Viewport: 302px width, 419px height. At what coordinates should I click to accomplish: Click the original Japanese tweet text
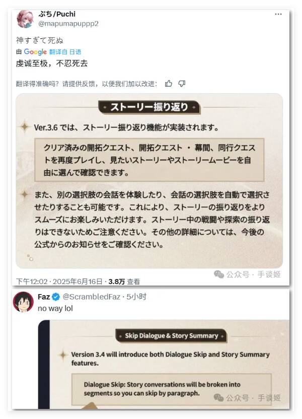tap(40, 40)
